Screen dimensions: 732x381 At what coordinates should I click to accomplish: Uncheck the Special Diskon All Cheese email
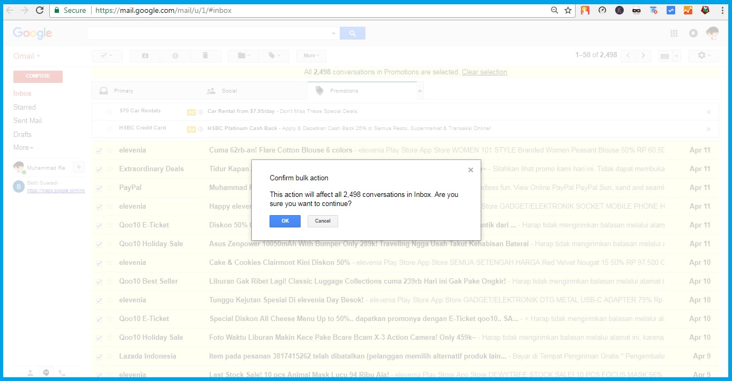(99, 319)
